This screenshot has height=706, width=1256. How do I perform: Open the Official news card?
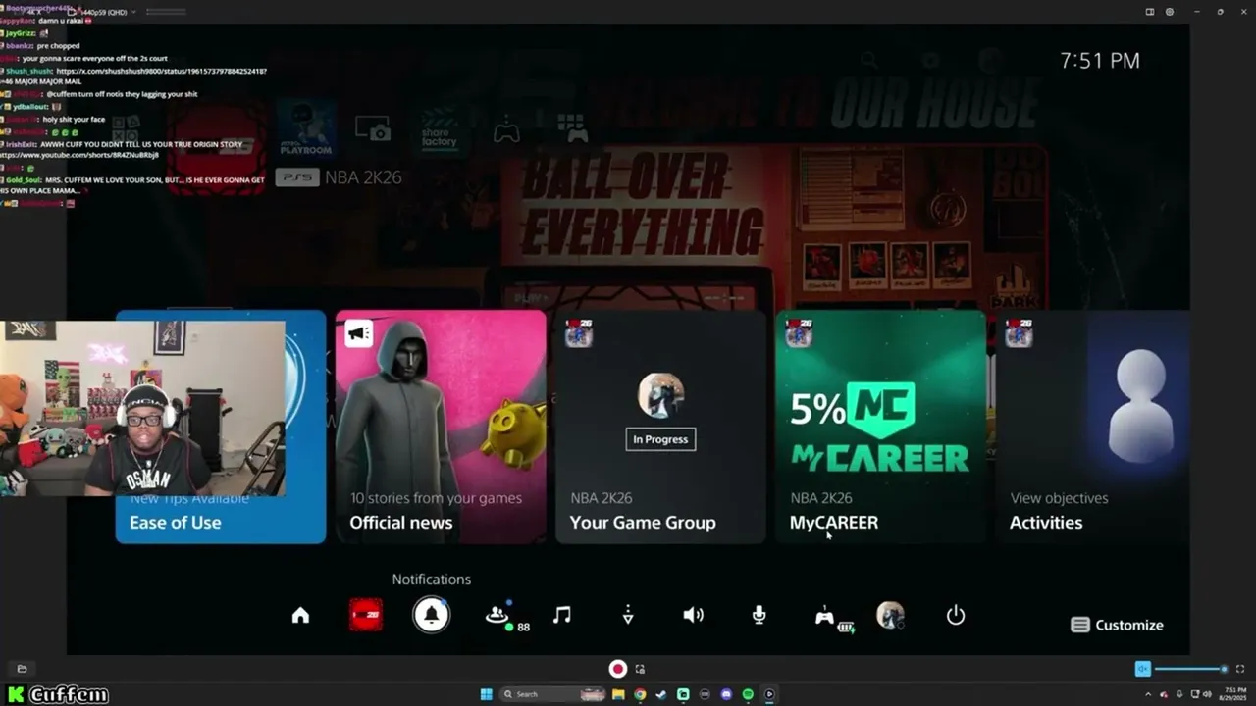pos(441,427)
